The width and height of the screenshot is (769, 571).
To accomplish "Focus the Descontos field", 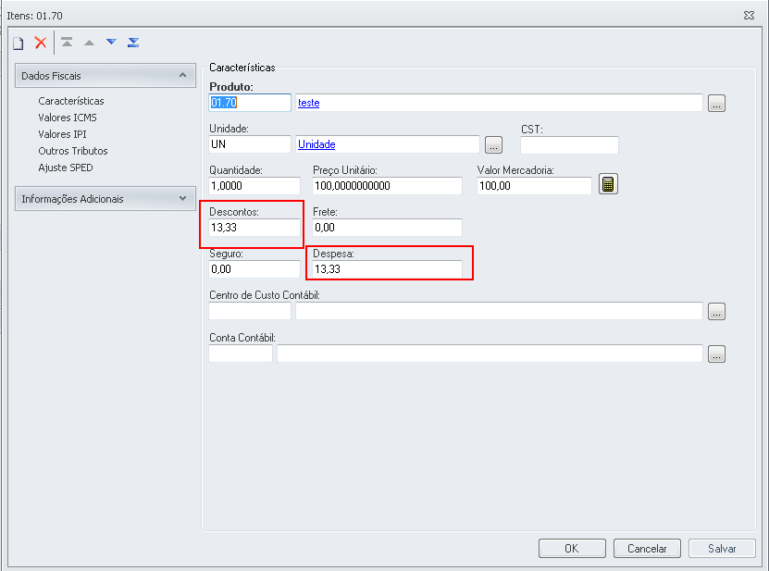I will 254,228.
